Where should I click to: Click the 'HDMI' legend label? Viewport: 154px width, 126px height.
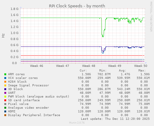[12, 111]
